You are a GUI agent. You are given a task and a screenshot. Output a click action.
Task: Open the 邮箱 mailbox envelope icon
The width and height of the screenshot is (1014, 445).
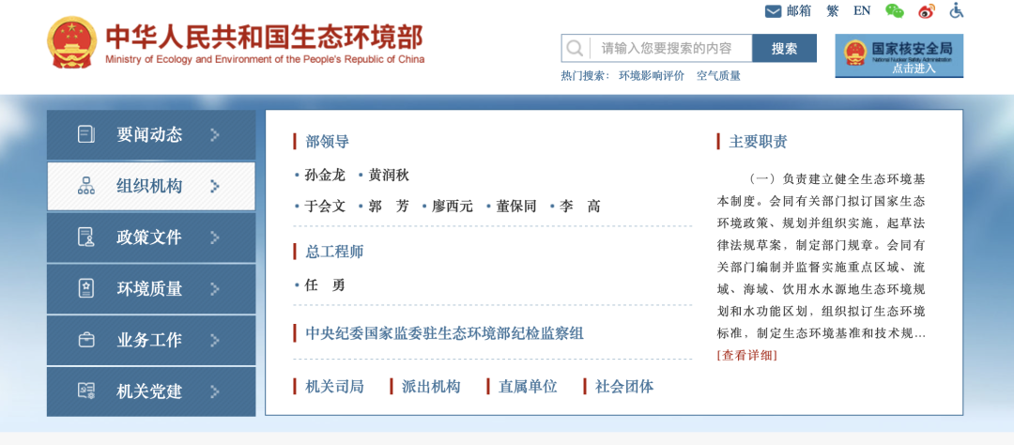coord(773,11)
